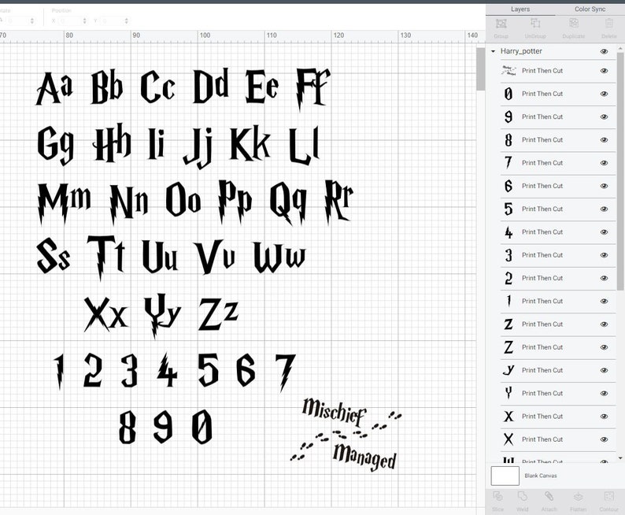This screenshot has width=625, height=515.
Task: Click Print Then Cut text of 1 layer
Action: (x=542, y=301)
